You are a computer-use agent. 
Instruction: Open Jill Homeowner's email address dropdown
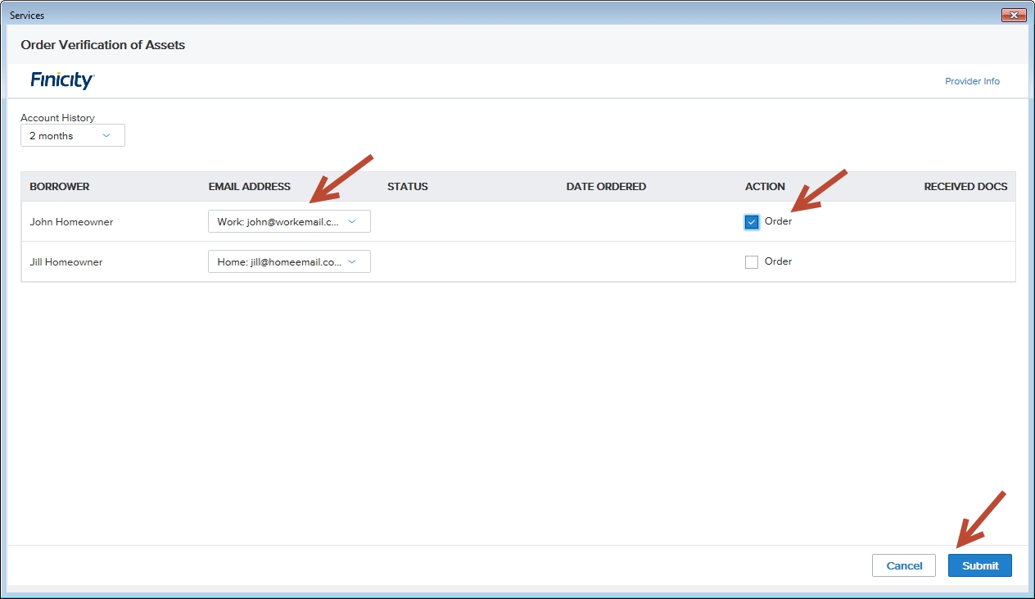(x=289, y=261)
